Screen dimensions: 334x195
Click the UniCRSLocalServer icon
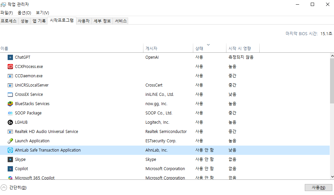tap(10, 85)
